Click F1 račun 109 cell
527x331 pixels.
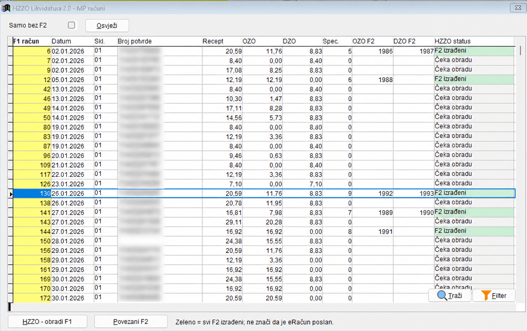[32, 165]
